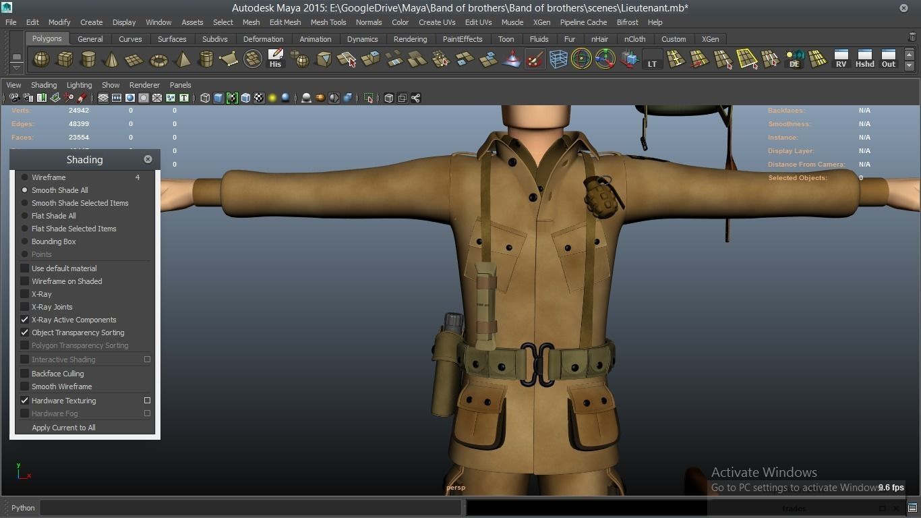Open the Hshd Hypershade shelf icon
The image size is (921, 518).
[864, 59]
